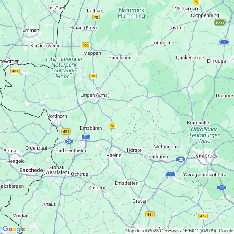
Task: Click the Nördlicher Teutoburger Wald park label
Action: tap(204, 135)
